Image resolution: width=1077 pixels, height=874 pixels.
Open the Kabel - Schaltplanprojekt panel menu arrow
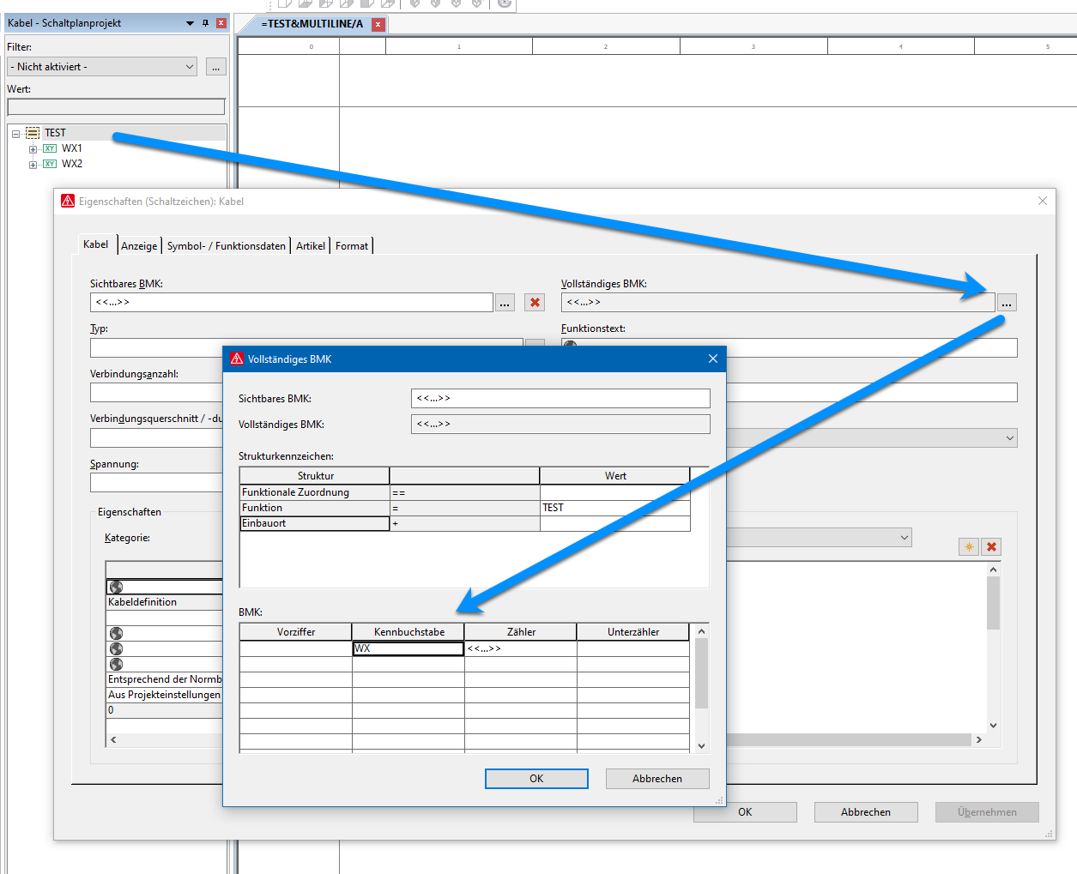tap(191, 23)
